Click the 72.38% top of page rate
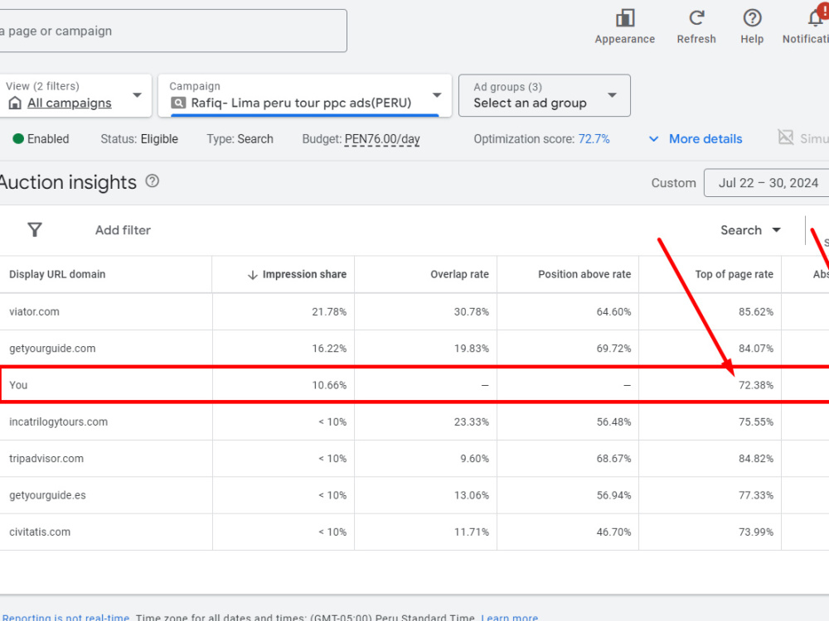 click(755, 385)
